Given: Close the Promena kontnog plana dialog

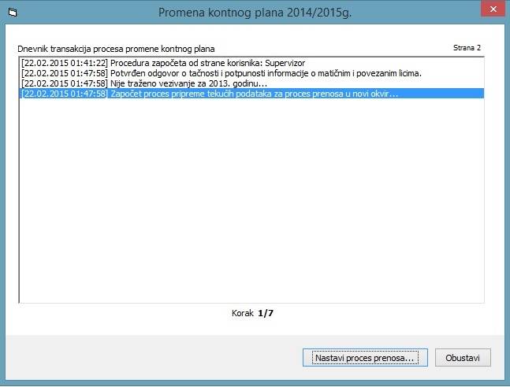Looking at the screenshot, I should 492,13.
